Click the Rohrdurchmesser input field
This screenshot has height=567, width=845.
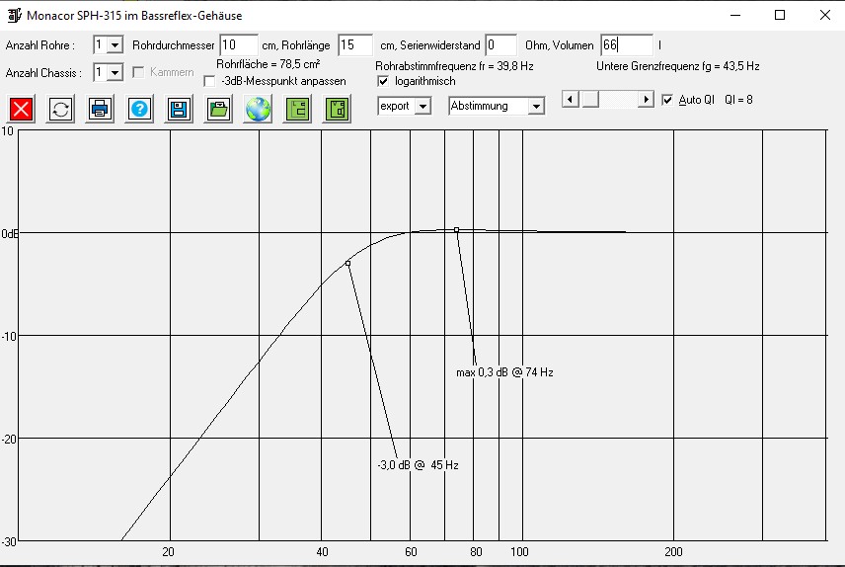click(238, 44)
